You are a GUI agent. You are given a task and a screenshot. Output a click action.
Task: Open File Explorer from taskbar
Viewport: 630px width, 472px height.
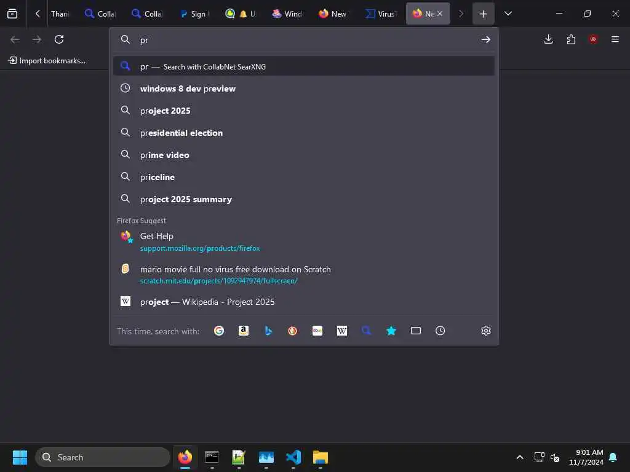coord(321,457)
